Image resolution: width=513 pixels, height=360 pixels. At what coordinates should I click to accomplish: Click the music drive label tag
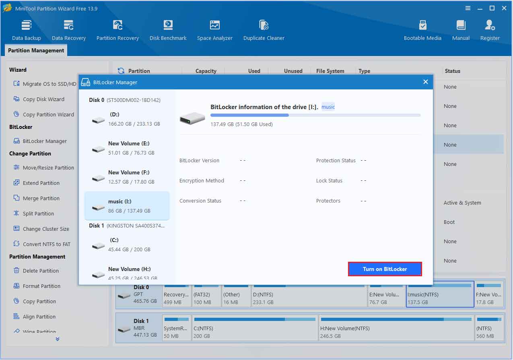328,107
